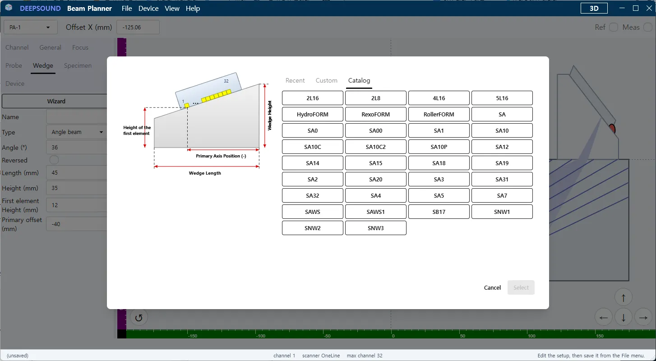The image size is (656, 361).
Task: Switch to the Channel tab
Action: click(17, 47)
